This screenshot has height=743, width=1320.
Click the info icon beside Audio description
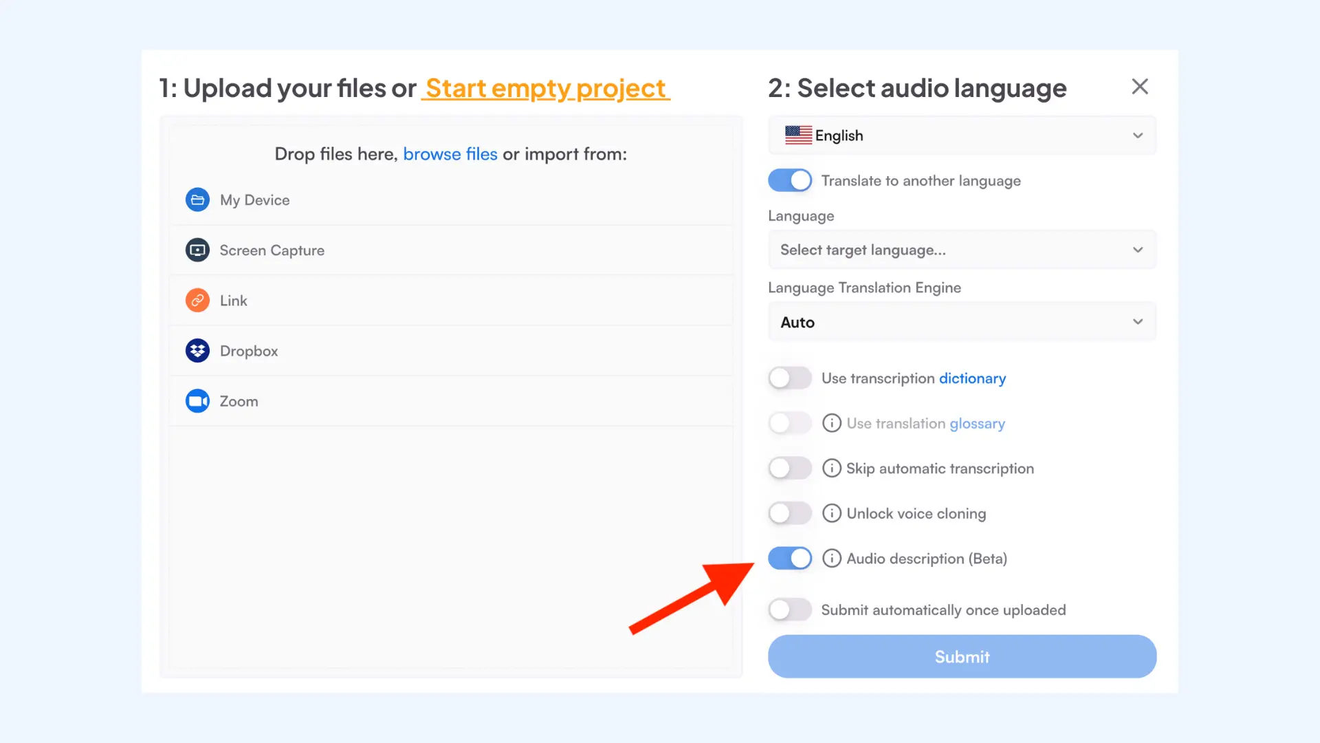point(832,558)
